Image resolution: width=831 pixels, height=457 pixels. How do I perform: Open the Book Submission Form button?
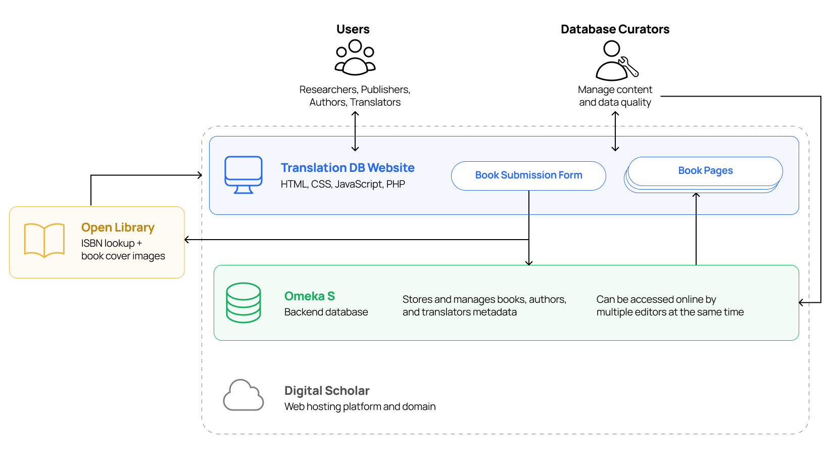point(528,175)
